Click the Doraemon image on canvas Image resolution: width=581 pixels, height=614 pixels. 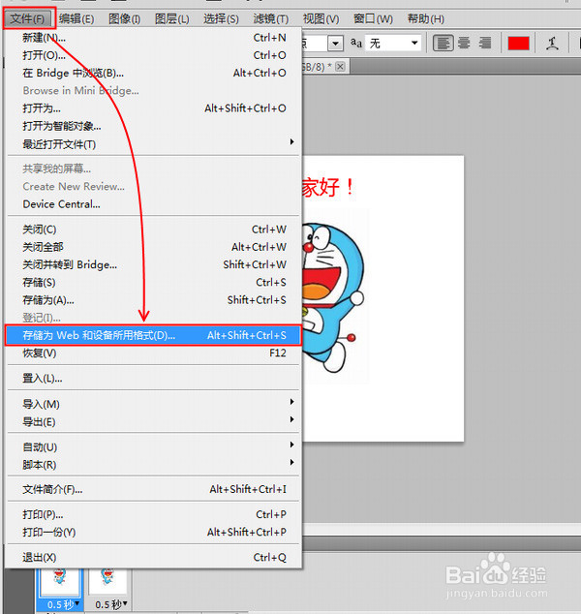coord(333,296)
